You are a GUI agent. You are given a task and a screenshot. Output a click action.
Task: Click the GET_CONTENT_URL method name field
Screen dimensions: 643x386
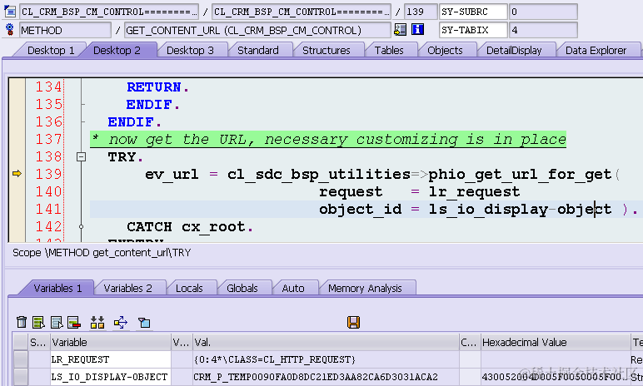tap(257, 30)
